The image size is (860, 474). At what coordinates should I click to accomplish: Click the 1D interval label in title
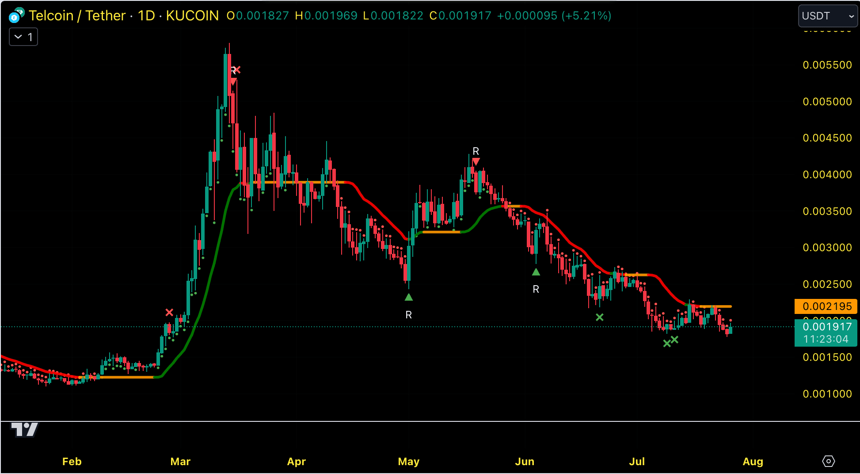pos(146,15)
